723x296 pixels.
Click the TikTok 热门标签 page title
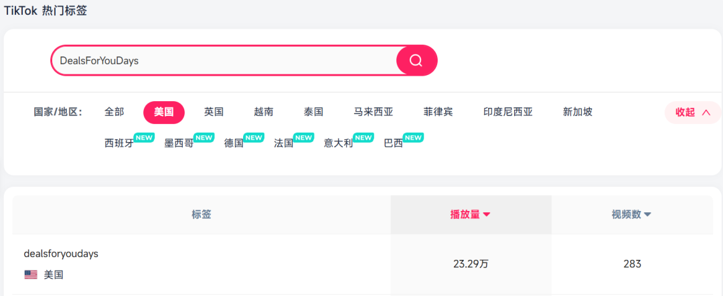(46, 10)
